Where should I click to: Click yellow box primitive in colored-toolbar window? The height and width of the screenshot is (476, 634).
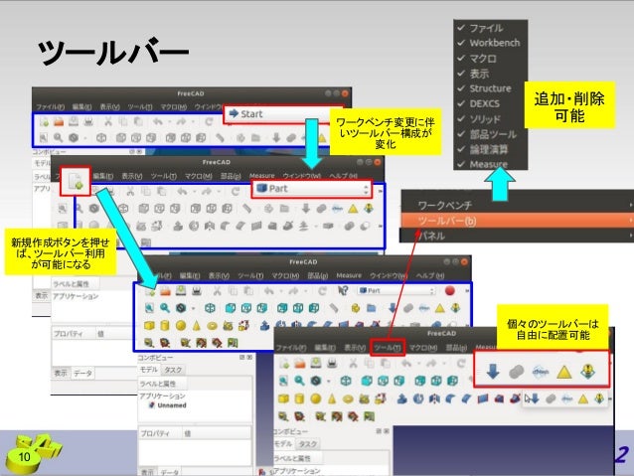point(149,325)
